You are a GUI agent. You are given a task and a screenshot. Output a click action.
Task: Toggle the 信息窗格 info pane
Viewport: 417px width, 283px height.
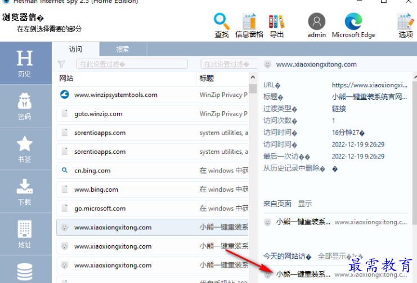point(249,25)
